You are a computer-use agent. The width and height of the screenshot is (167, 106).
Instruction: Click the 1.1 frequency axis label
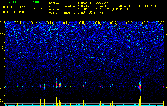tap(2, 34)
